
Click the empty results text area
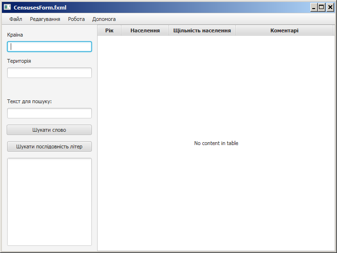[50, 202]
